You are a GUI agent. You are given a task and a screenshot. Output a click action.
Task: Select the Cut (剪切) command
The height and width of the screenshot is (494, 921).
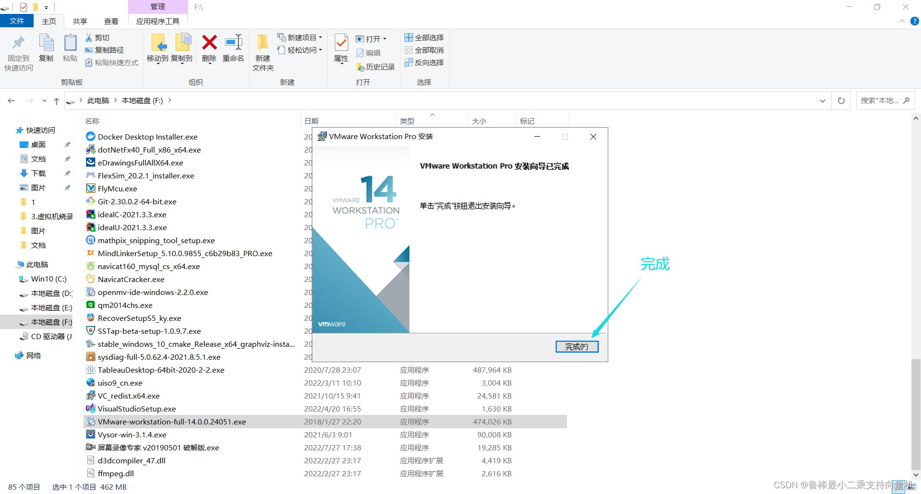(x=97, y=37)
